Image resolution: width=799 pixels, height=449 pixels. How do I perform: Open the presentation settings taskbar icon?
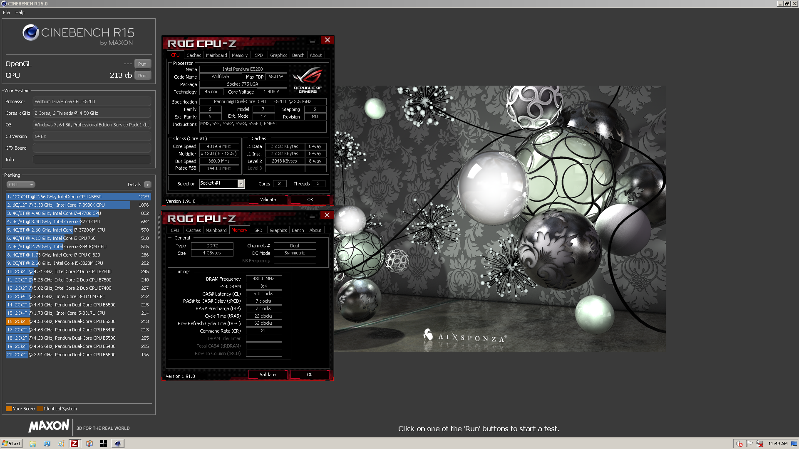47,444
